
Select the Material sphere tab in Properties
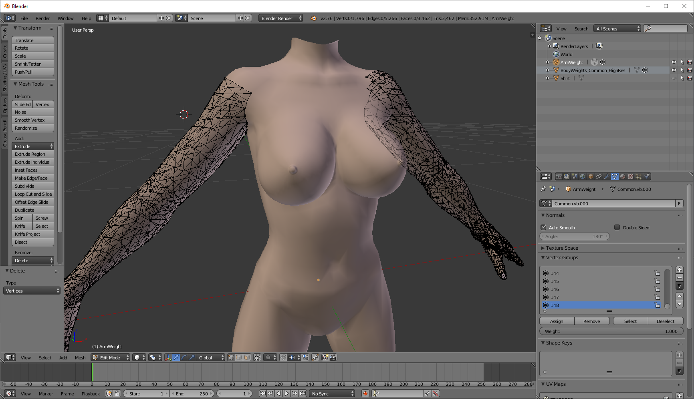pos(623,176)
